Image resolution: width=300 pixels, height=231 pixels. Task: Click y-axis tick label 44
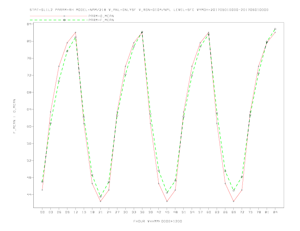(29, 195)
